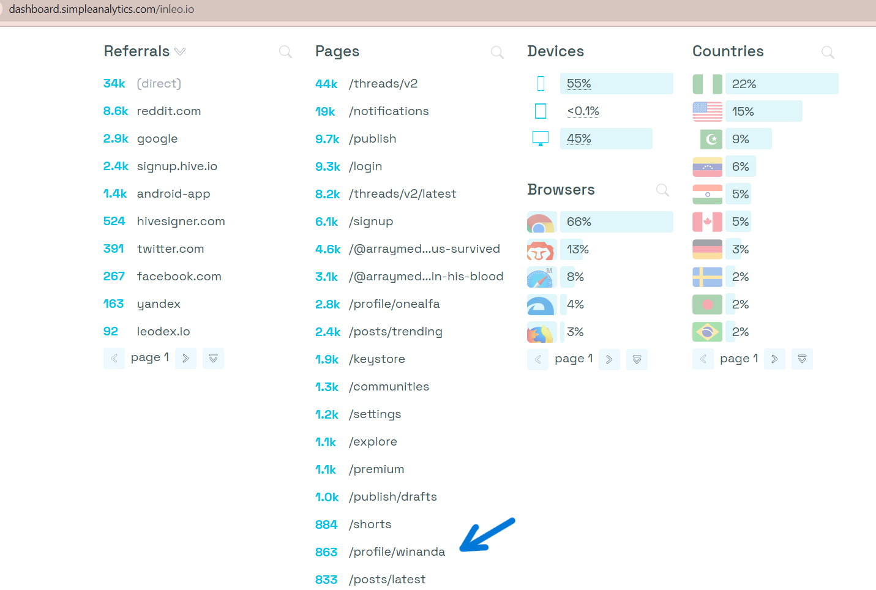
Task: Select the Canada flag icon
Action: pos(707,222)
